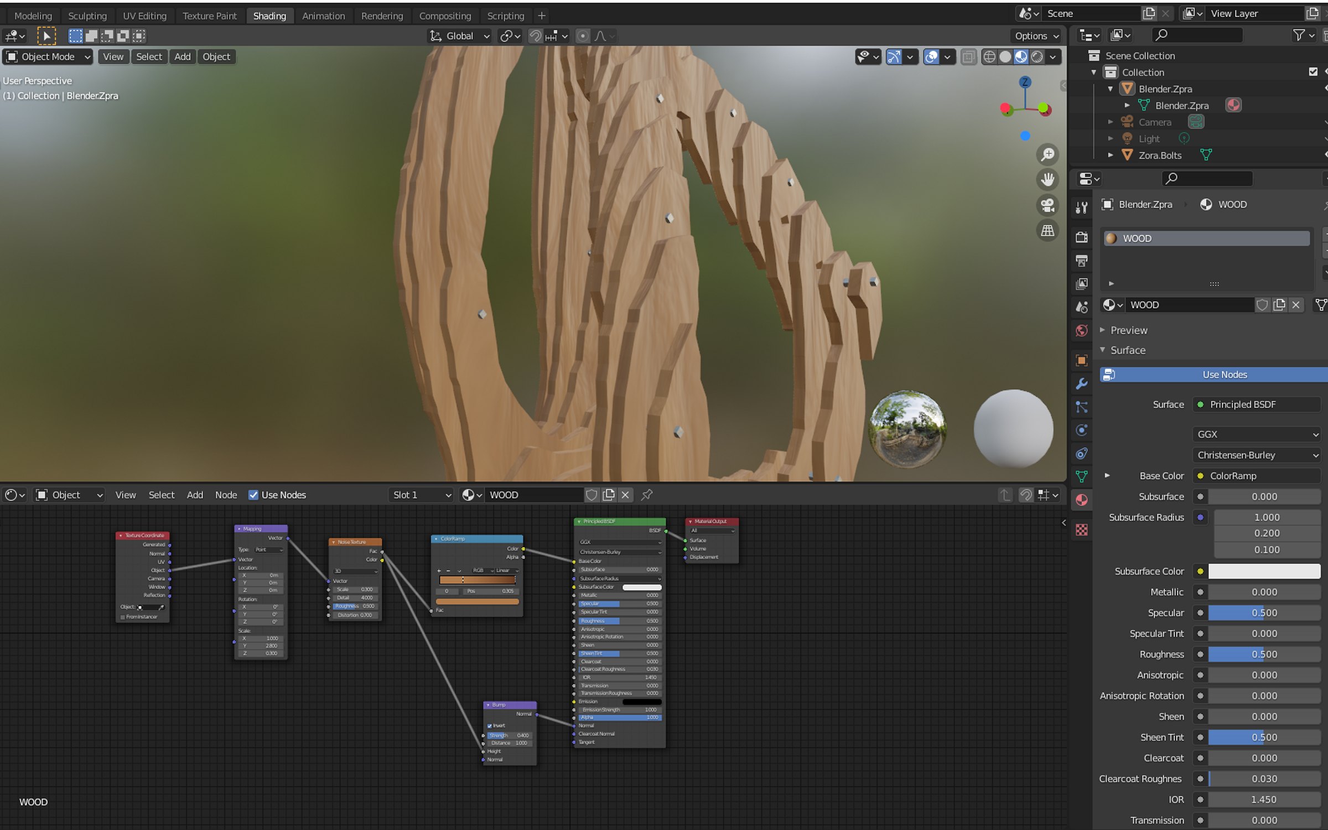1328x830 pixels.
Task: Toggle viewport gizmo display
Action: point(894,56)
